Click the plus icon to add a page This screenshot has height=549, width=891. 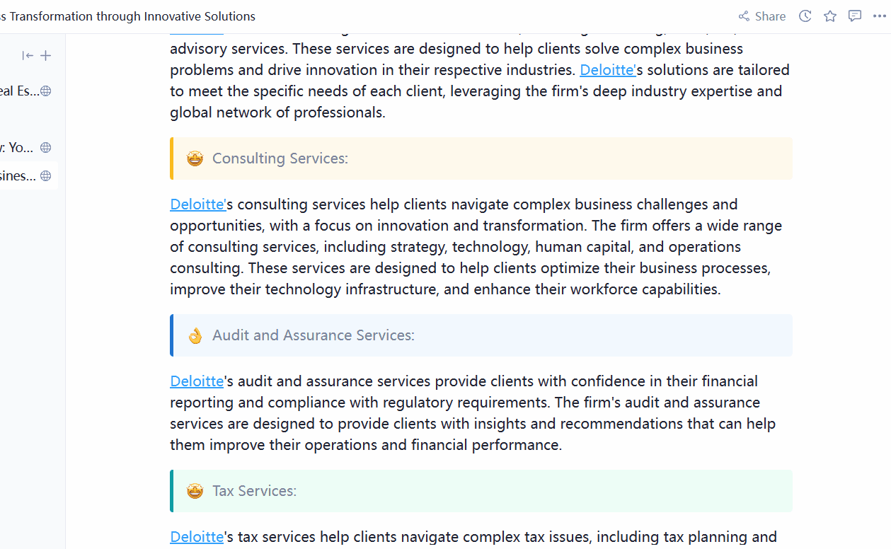tap(46, 56)
